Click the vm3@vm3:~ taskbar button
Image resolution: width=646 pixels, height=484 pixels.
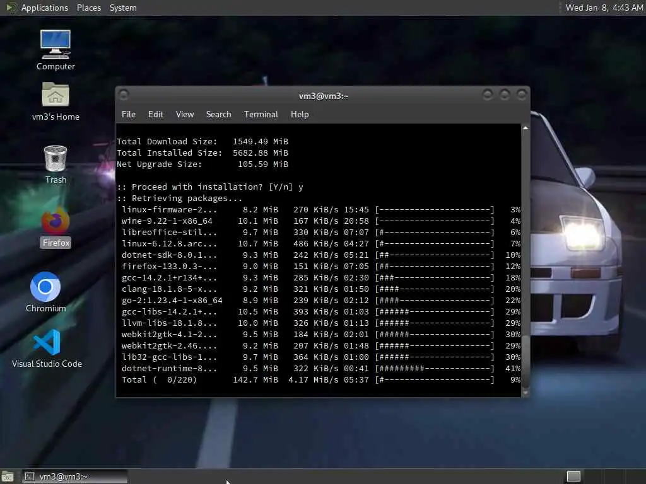tap(74, 476)
